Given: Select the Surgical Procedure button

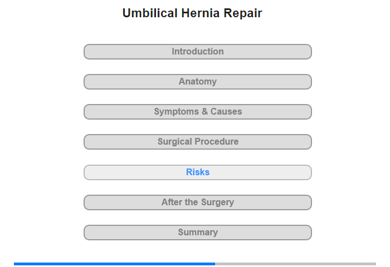Looking at the screenshot, I should tap(198, 142).
